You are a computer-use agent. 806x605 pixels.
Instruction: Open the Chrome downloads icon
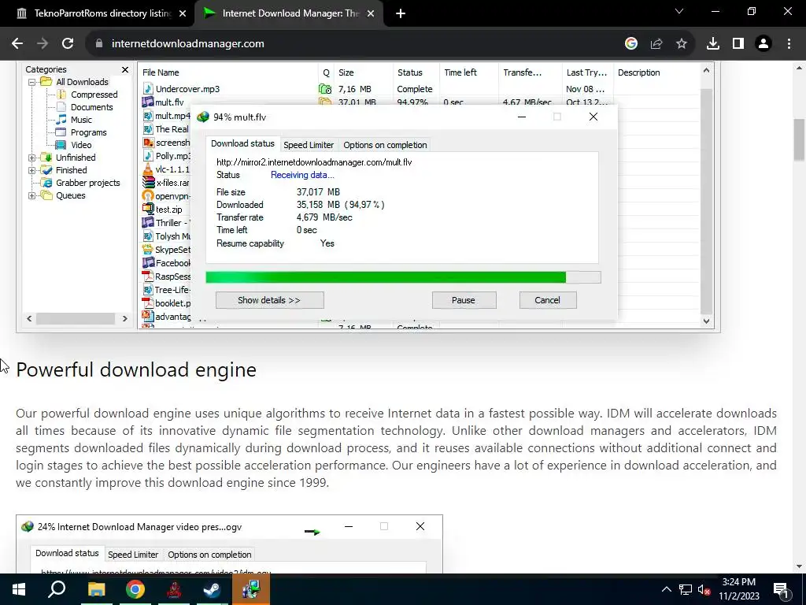click(x=713, y=44)
